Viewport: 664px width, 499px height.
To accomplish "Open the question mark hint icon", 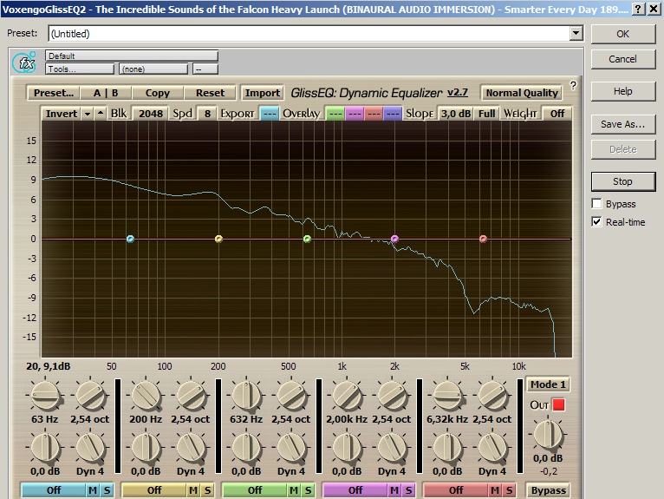I will coord(573,85).
